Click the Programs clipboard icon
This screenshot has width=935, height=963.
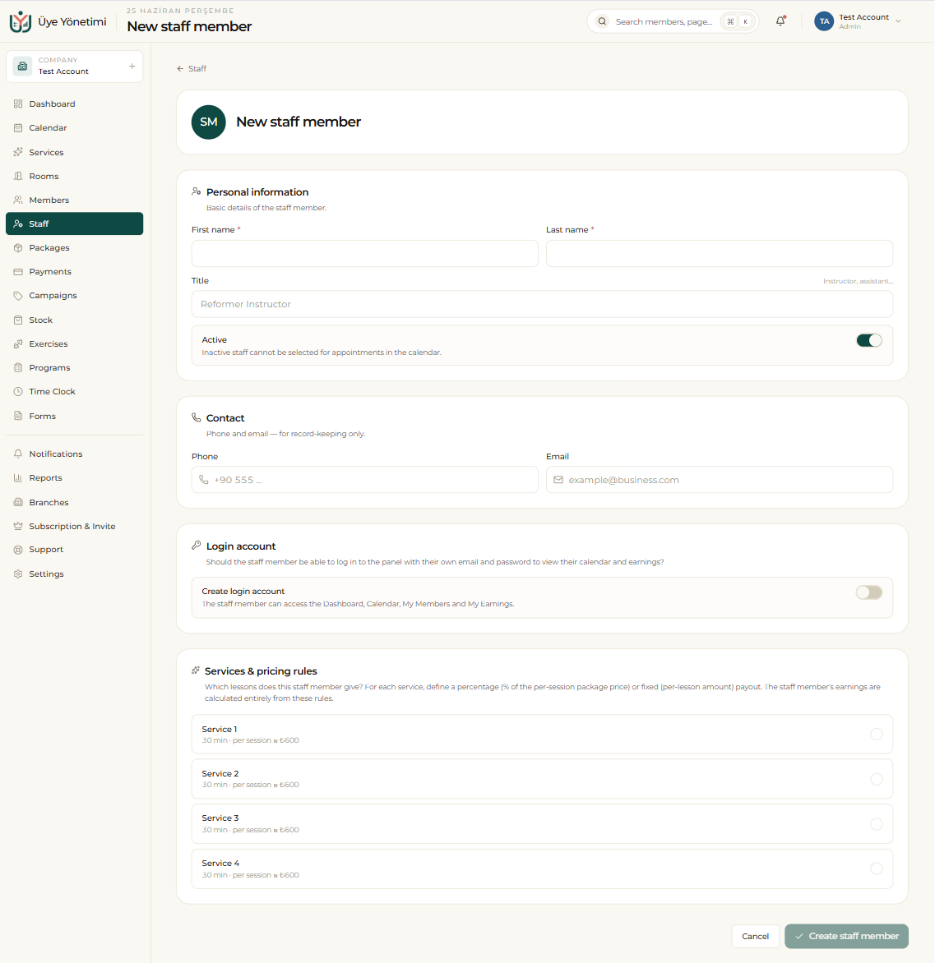pos(18,368)
